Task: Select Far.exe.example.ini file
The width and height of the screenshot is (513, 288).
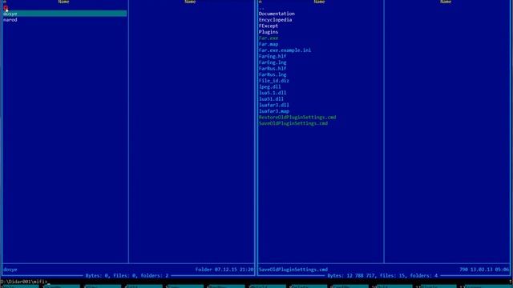Action: 285,50
